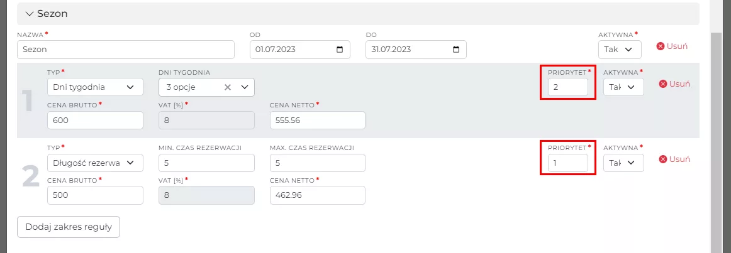
Task: Delete rule 1 with Usun icon
Action: coord(663,84)
